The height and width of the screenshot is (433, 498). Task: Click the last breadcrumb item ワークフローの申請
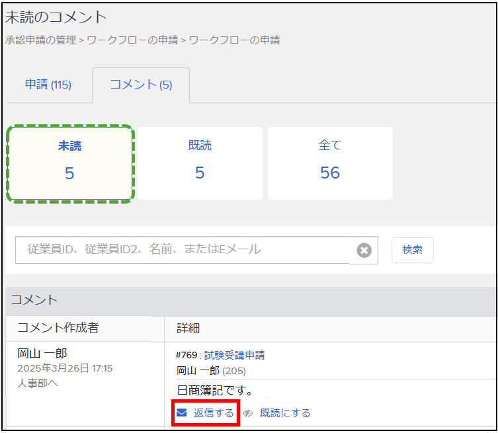click(234, 40)
